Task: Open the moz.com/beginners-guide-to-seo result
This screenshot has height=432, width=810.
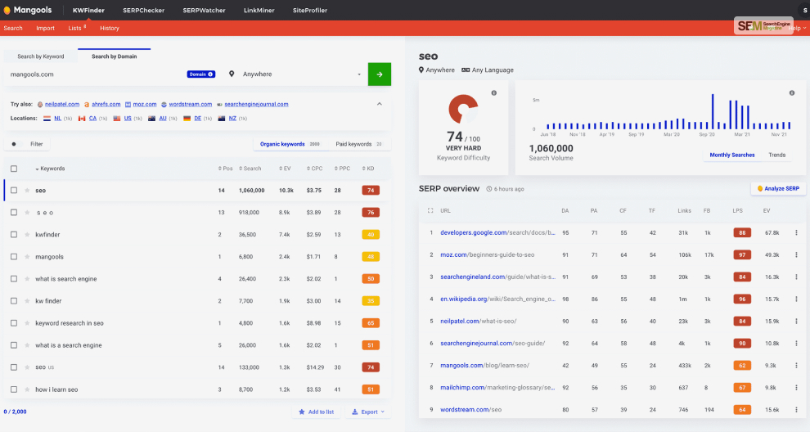Action: pyautogui.click(x=487, y=254)
